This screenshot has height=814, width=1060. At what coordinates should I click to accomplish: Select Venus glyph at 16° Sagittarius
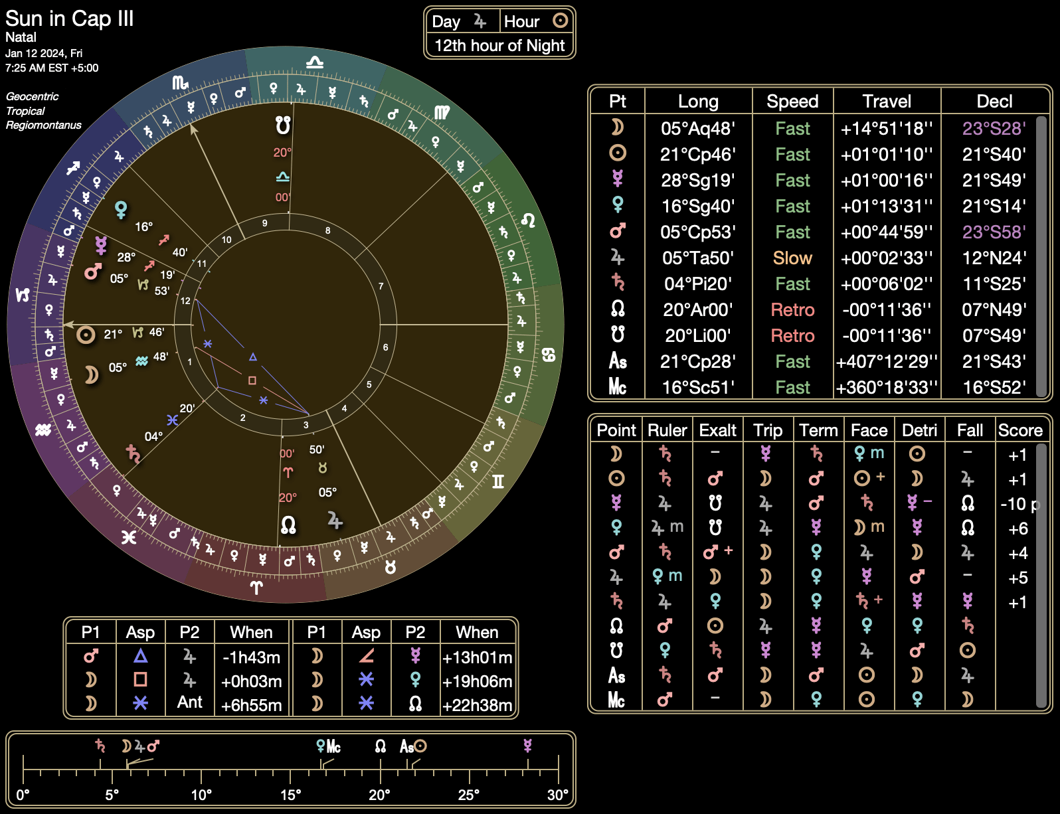[121, 210]
